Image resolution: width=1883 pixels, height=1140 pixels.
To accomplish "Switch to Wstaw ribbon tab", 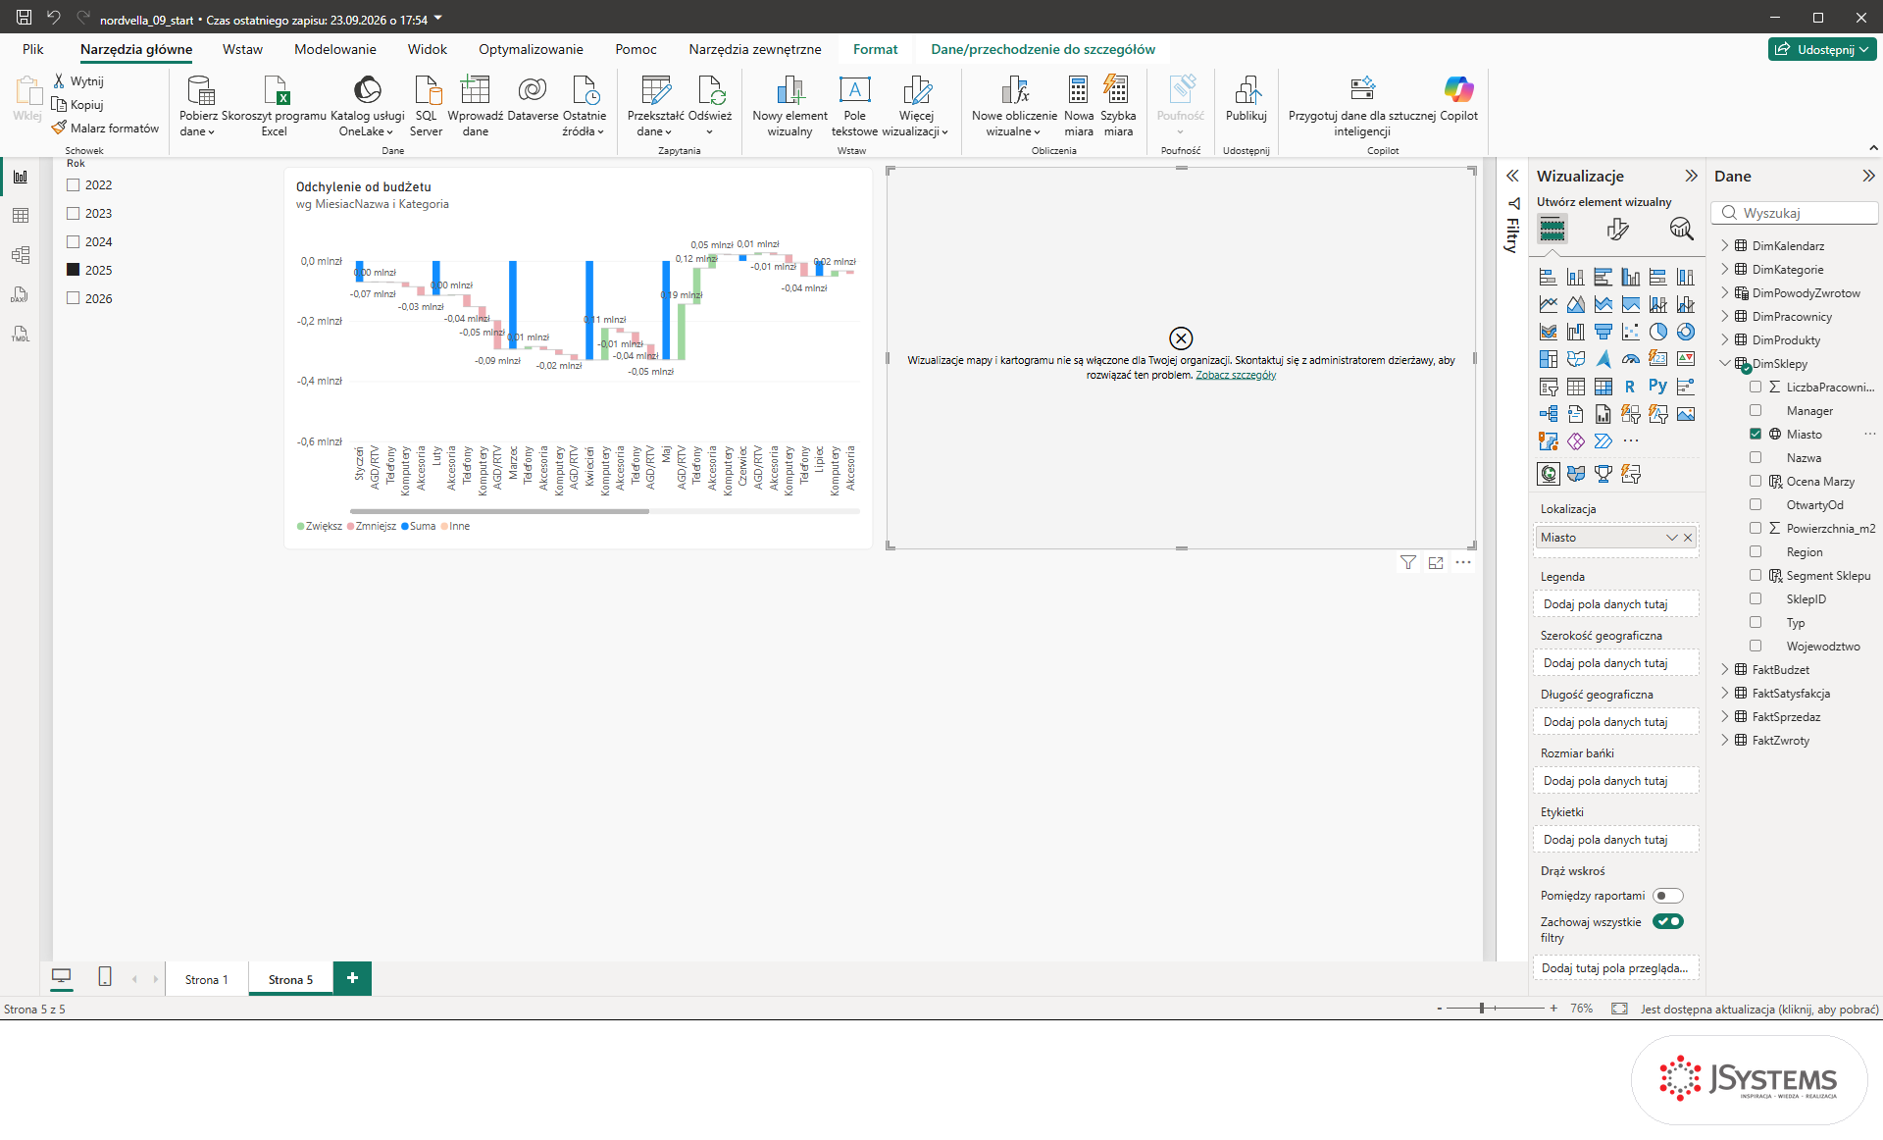I will [x=242, y=49].
